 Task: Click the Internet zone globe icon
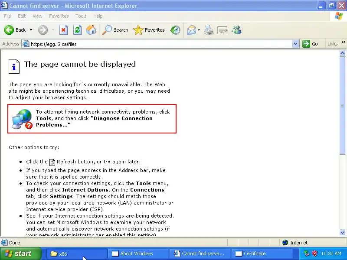click(x=285, y=243)
